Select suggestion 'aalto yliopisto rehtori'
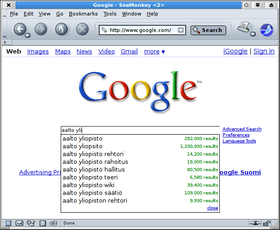Viewport: 280px width, 230px height. (x=140, y=154)
